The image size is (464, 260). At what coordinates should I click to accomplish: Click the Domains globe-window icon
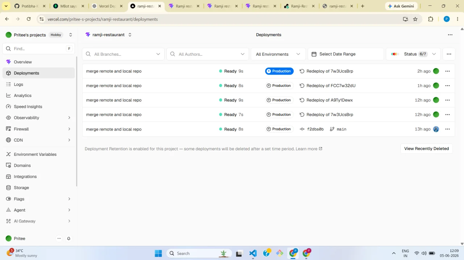tap(9, 166)
